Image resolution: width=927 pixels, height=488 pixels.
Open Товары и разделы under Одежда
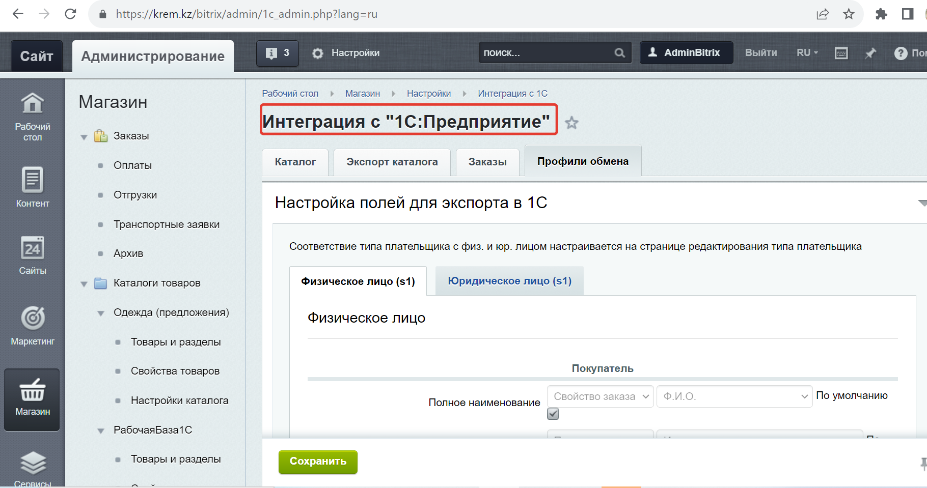[176, 342]
